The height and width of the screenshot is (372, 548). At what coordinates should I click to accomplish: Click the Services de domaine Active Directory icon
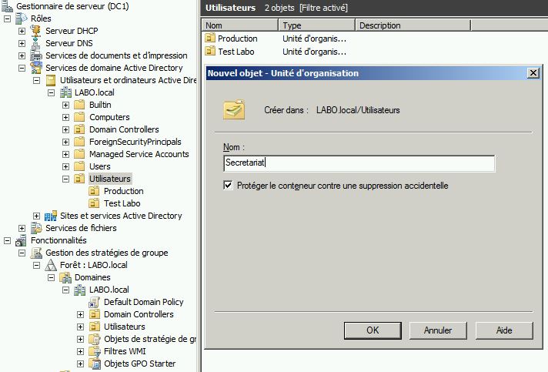click(x=36, y=68)
